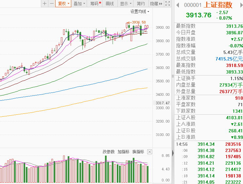Select tick row with volume 237563

pos(209,150)
